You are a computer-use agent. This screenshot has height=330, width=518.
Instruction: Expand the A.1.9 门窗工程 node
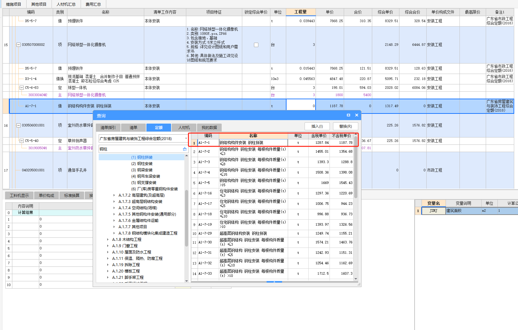pos(108,246)
